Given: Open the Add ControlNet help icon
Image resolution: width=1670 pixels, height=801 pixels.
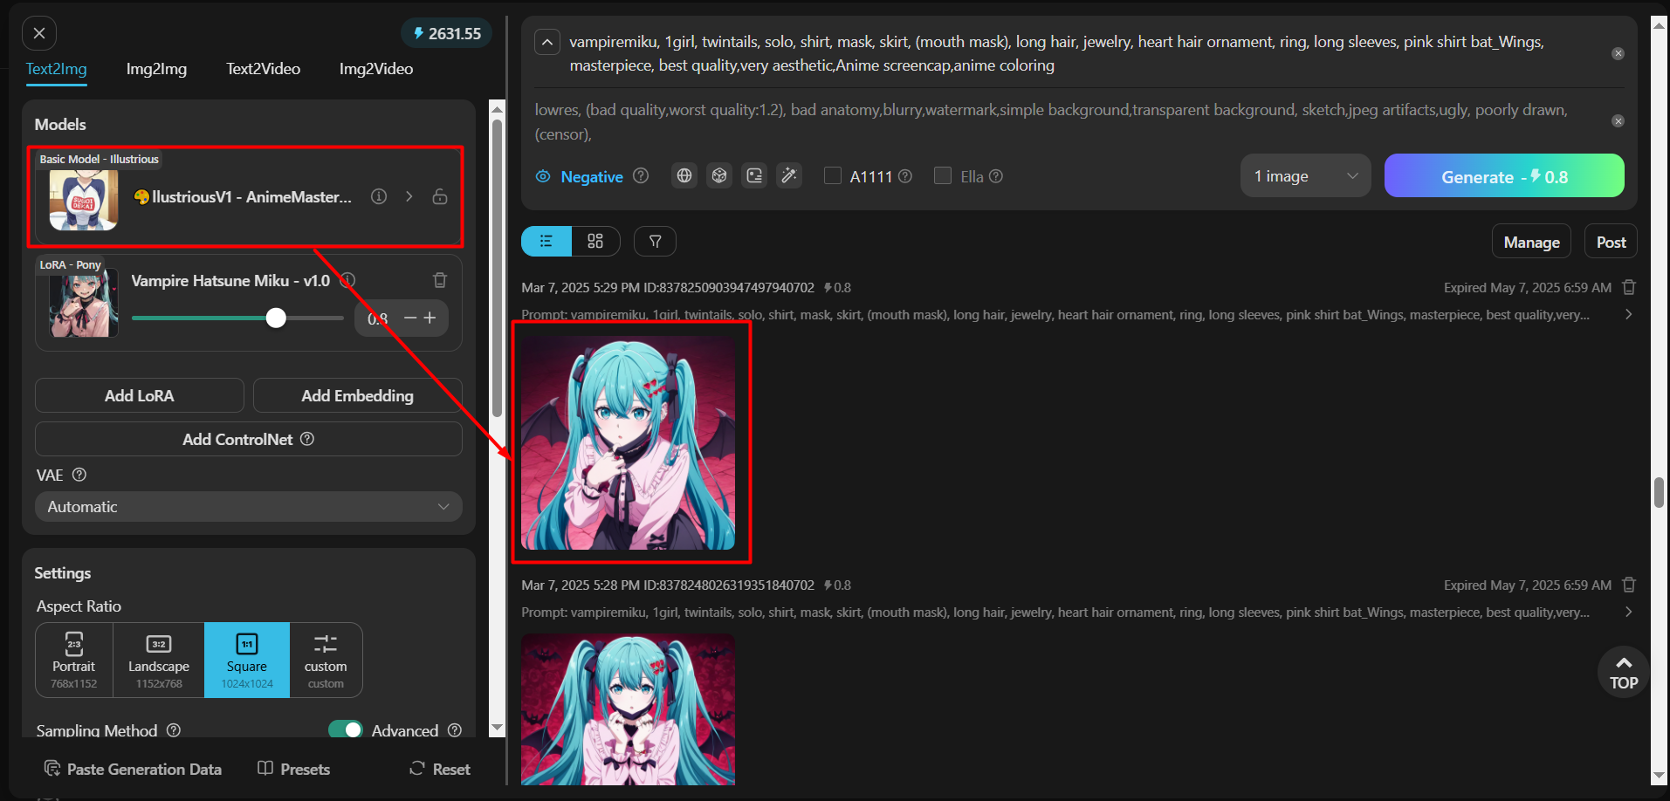Looking at the screenshot, I should point(307,439).
